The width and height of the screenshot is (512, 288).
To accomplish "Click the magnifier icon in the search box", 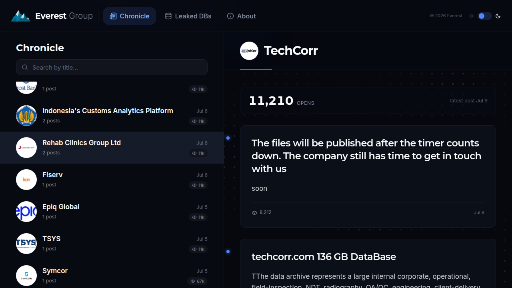I will [x=25, y=67].
